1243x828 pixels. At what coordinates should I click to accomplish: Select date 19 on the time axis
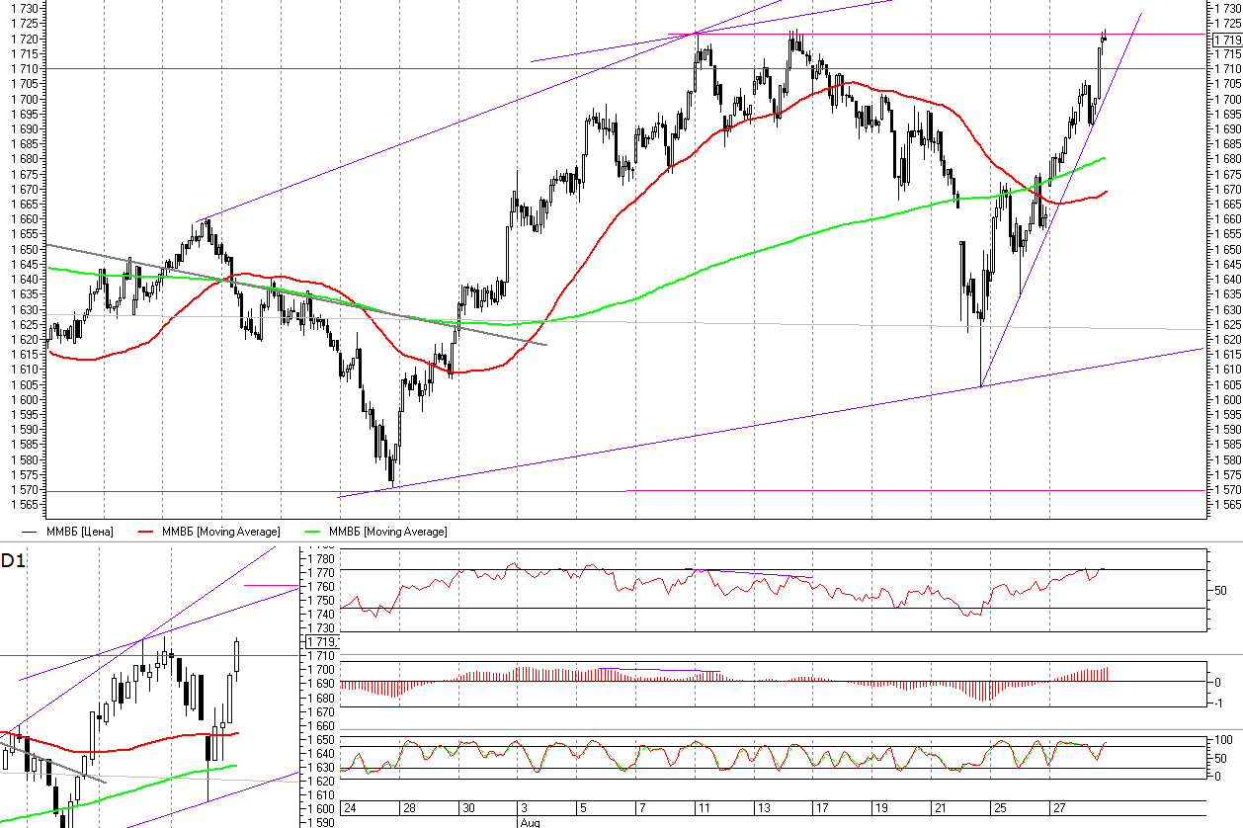coord(880,808)
